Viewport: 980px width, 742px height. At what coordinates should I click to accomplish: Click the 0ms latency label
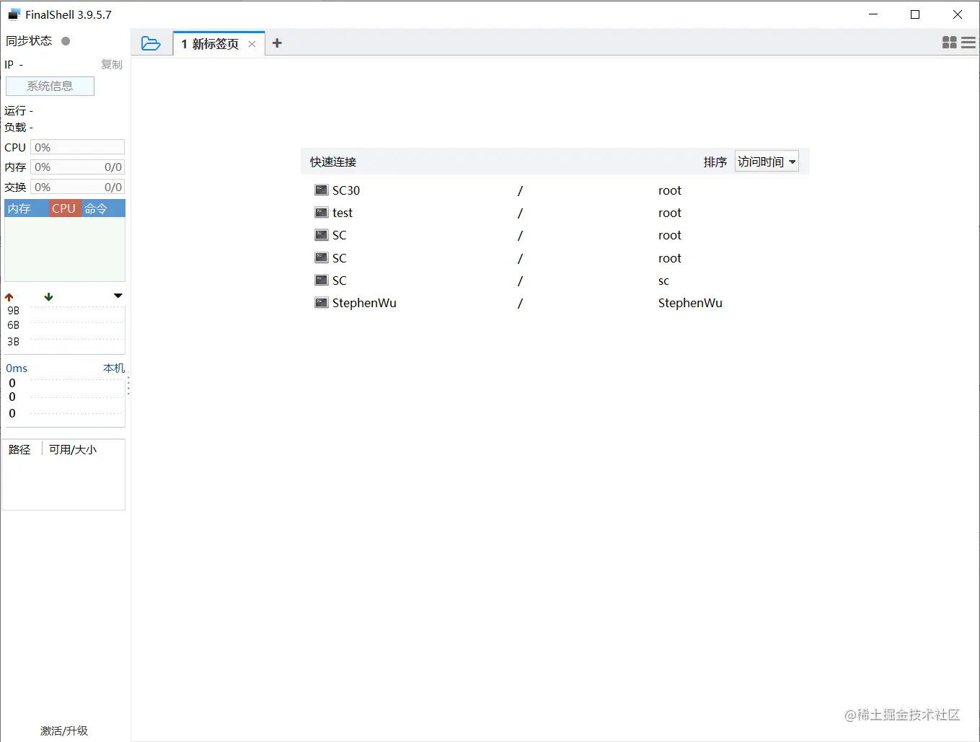click(17, 368)
